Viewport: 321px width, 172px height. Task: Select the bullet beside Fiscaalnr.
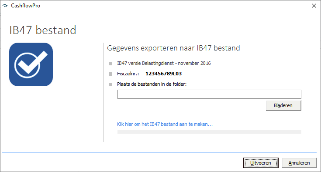pyautogui.click(x=110, y=74)
